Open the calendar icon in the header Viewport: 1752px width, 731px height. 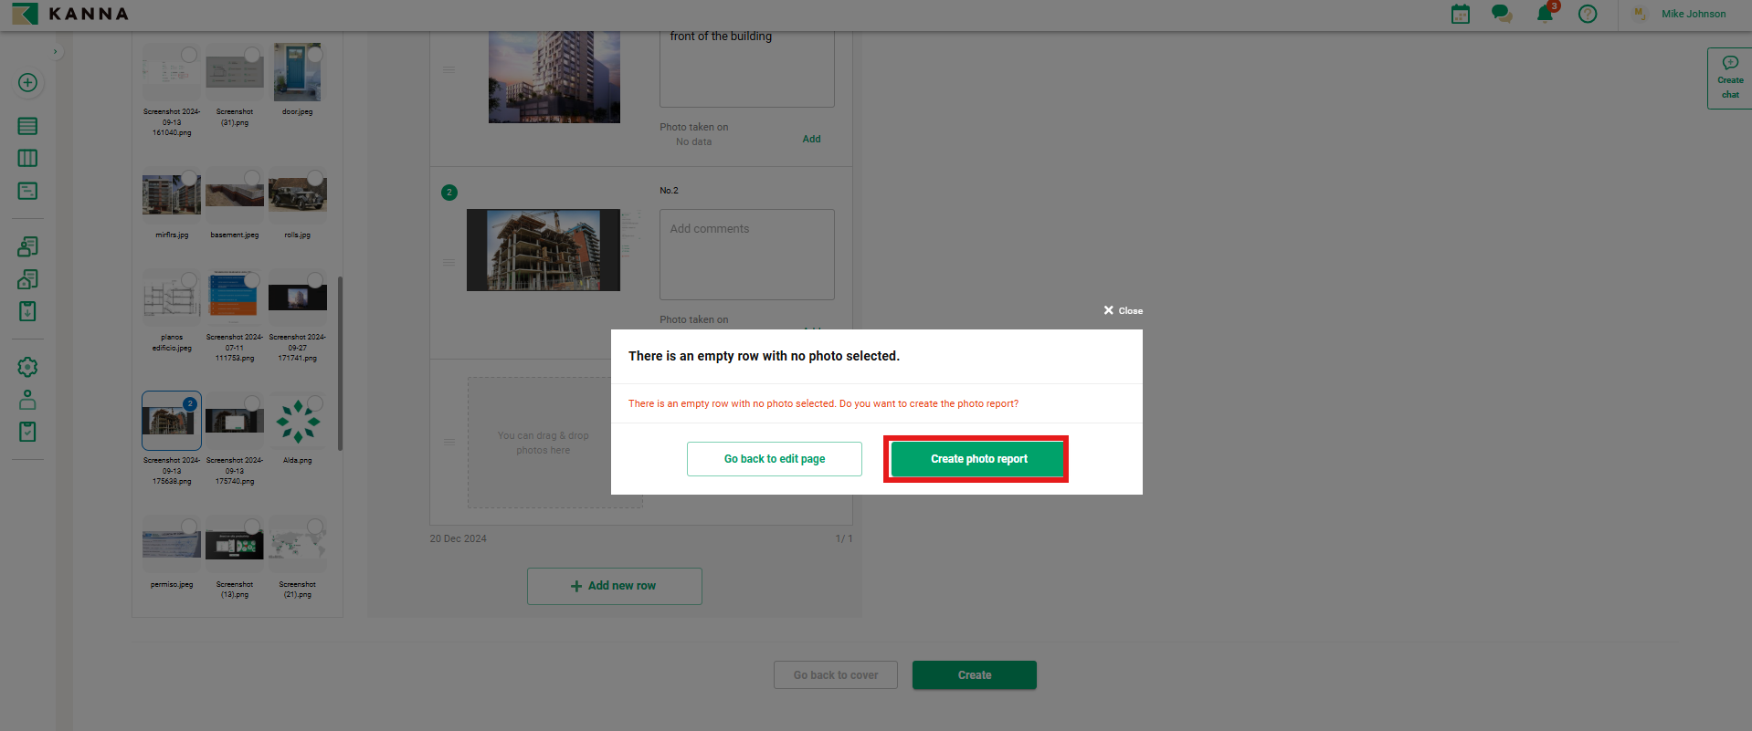coord(1460,14)
